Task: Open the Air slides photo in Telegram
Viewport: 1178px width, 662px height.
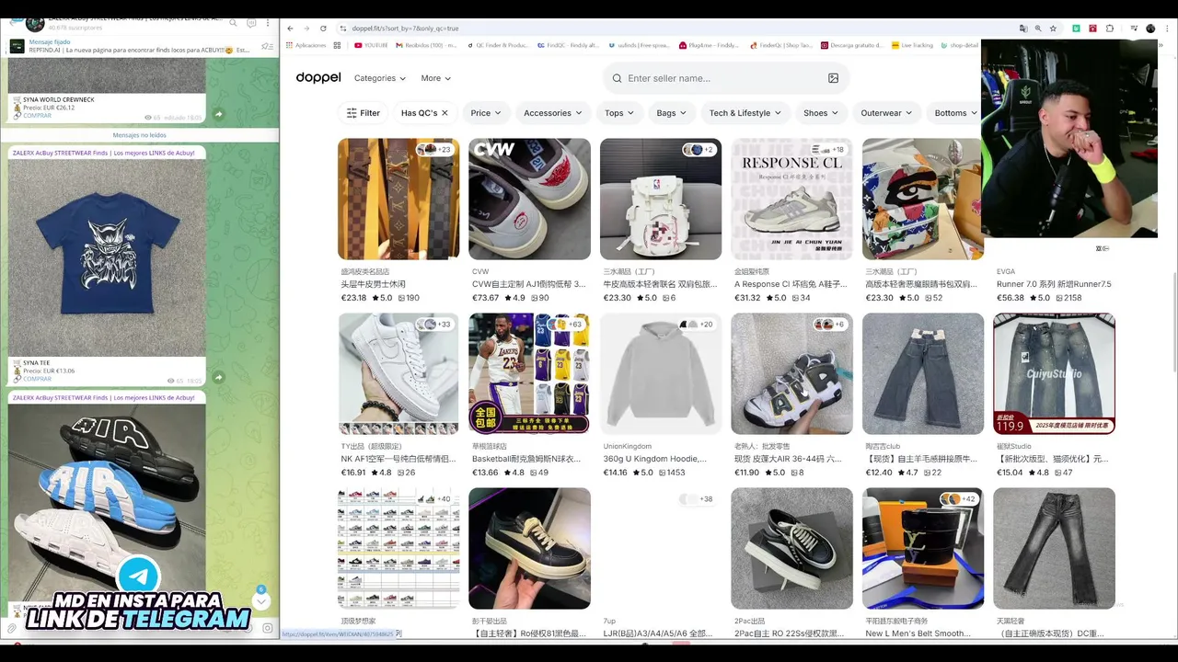Action: [107, 503]
